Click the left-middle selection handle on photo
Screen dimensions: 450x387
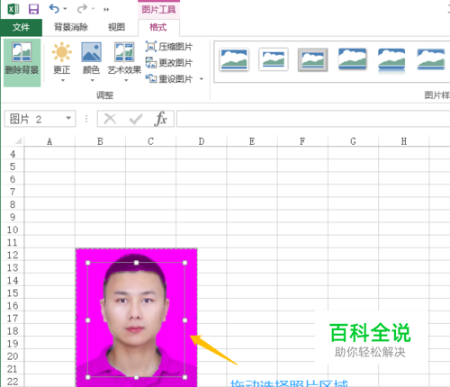tap(88, 320)
